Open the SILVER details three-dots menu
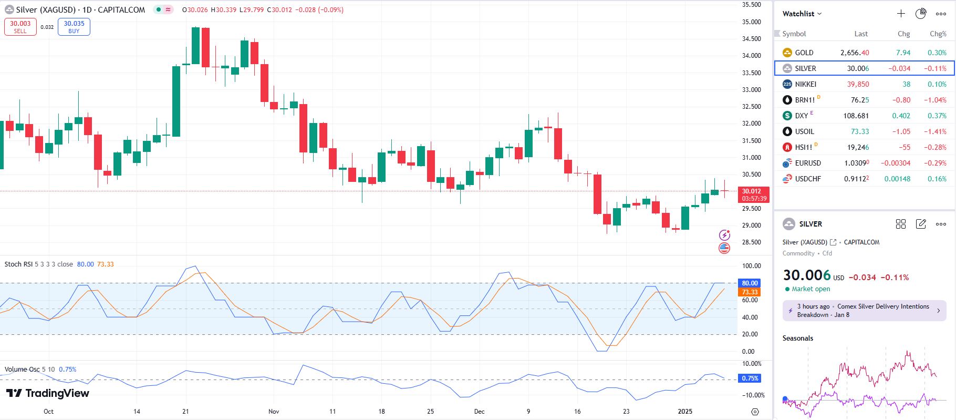Viewport: 956px width, 420px height. coord(941,224)
